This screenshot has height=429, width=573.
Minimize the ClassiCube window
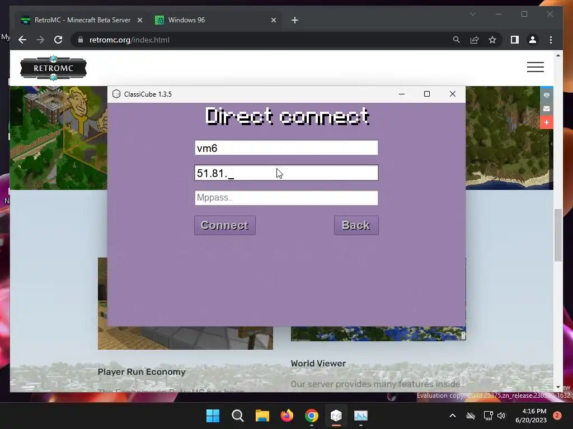coord(402,94)
